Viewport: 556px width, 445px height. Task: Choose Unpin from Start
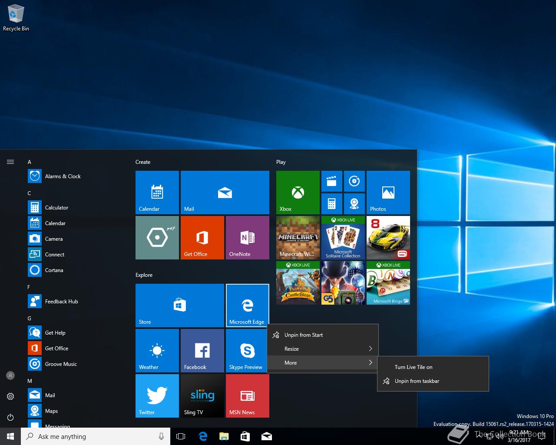point(303,335)
